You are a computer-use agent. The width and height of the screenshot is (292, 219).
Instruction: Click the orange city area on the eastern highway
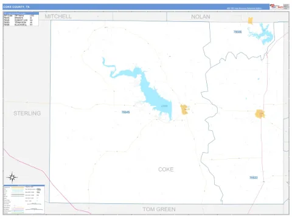[260, 114]
